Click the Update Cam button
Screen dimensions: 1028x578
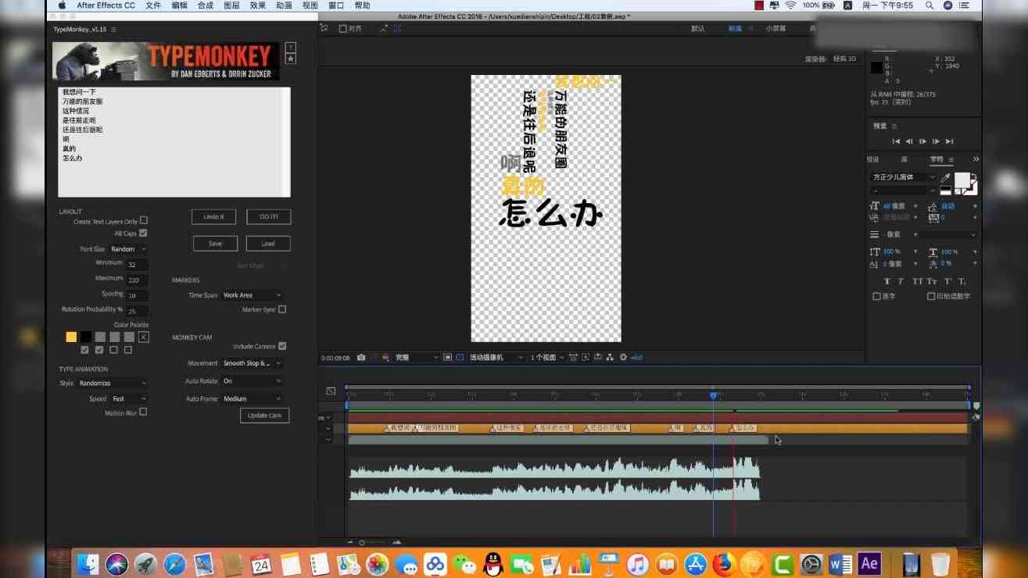pyautogui.click(x=264, y=416)
